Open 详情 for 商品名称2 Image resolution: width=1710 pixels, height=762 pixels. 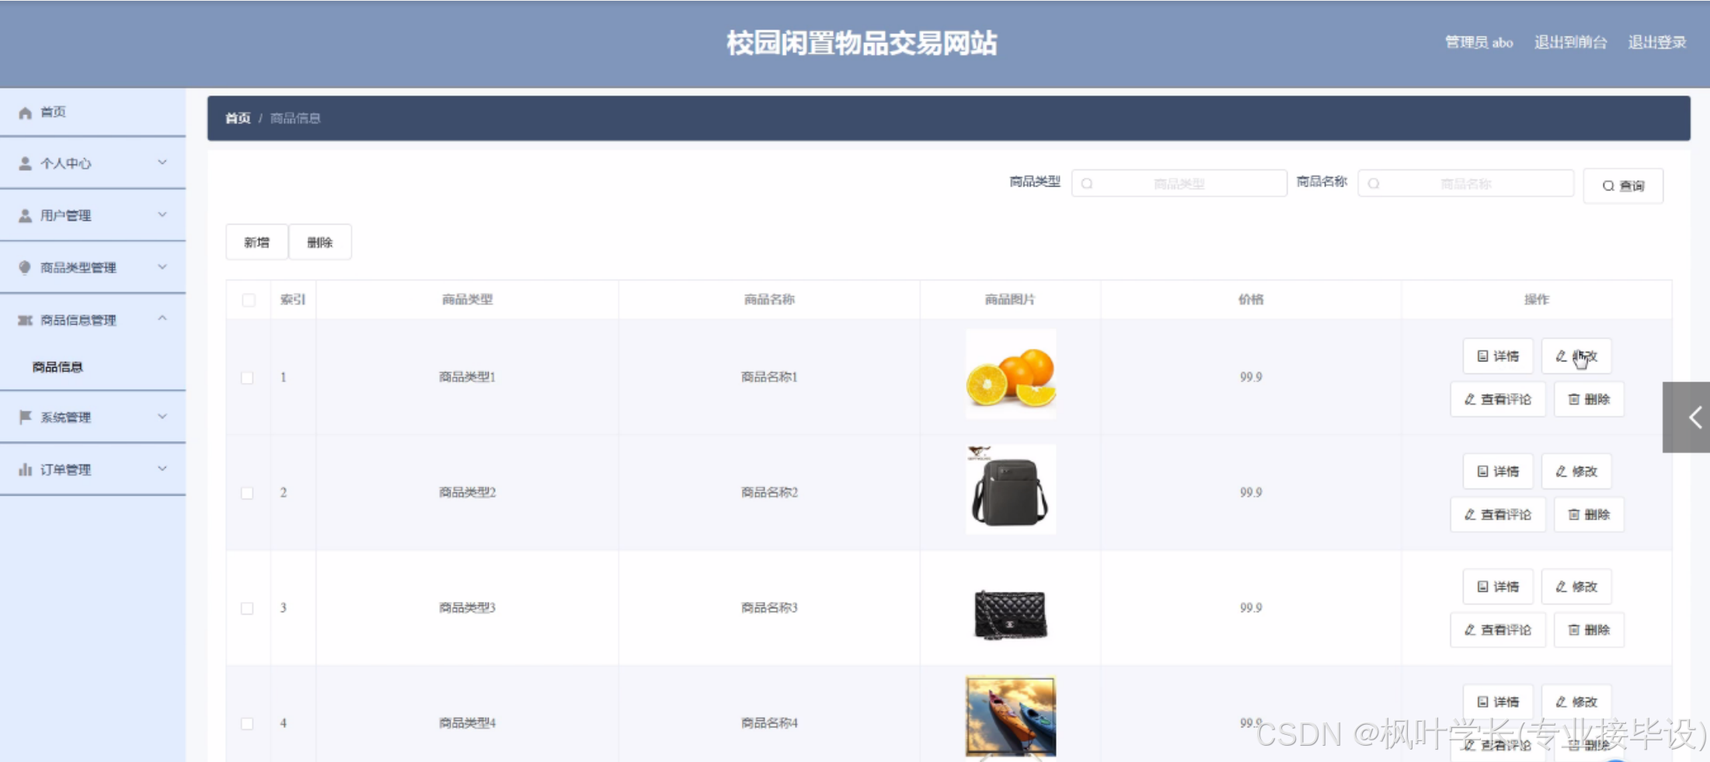[x=1498, y=471]
